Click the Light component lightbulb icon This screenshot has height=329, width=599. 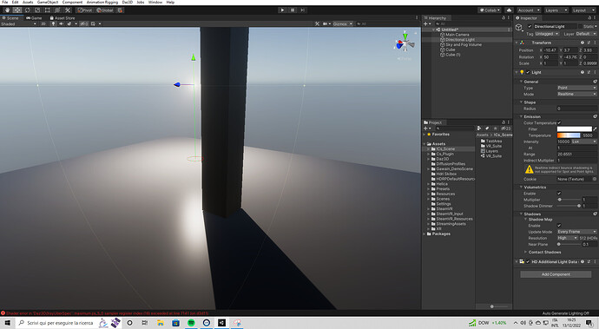(522, 72)
